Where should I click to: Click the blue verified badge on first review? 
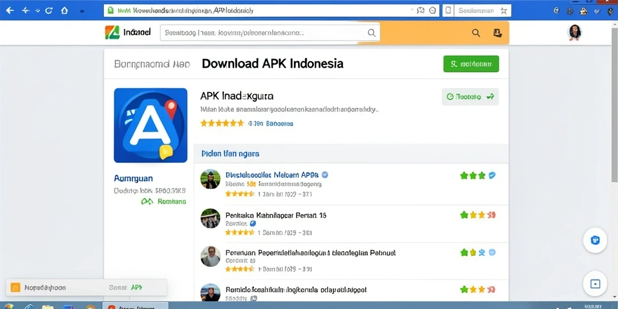click(325, 174)
